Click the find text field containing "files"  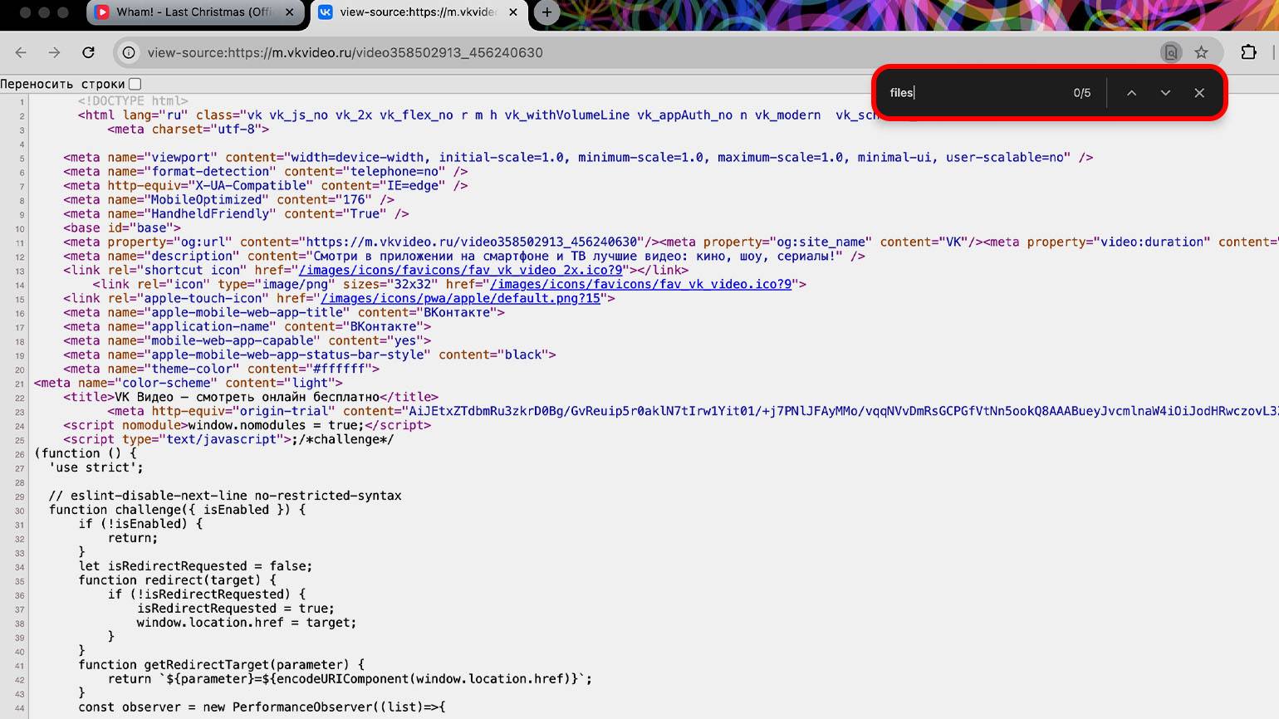[x=972, y=93]
